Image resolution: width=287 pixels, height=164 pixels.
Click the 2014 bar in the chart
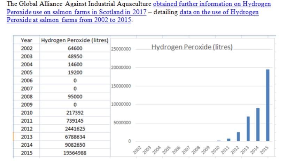258,125
